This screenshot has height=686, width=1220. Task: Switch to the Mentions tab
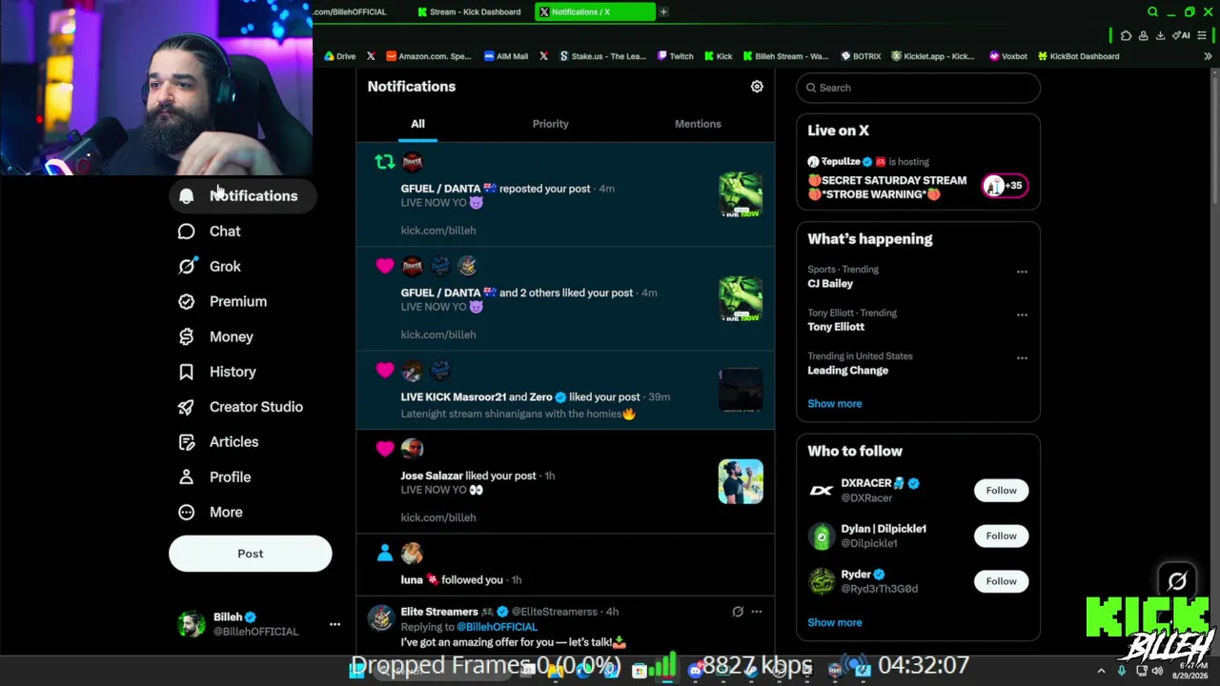pos(698,124)
